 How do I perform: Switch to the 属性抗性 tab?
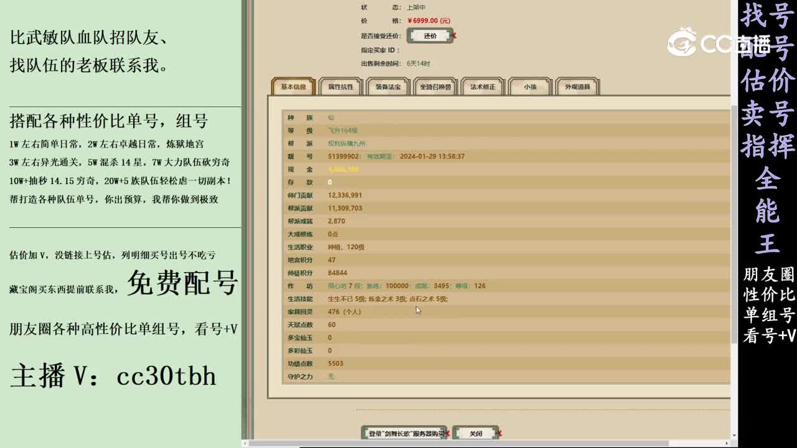tap(341, 87)
